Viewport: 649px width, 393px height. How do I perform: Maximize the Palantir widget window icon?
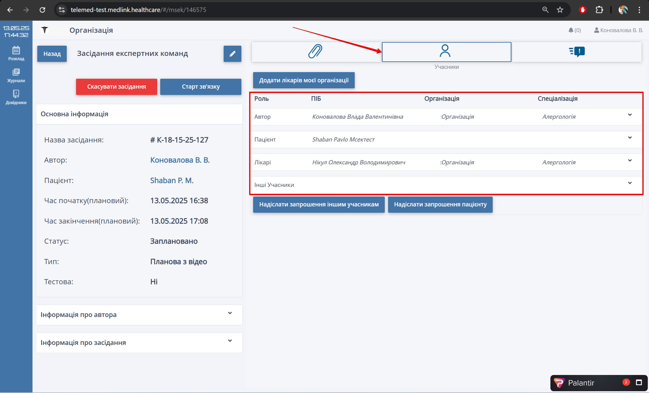(639, 382)
